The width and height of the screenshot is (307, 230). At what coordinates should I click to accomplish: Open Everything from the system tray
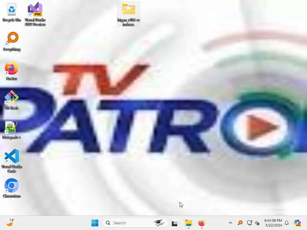[240, 223]
